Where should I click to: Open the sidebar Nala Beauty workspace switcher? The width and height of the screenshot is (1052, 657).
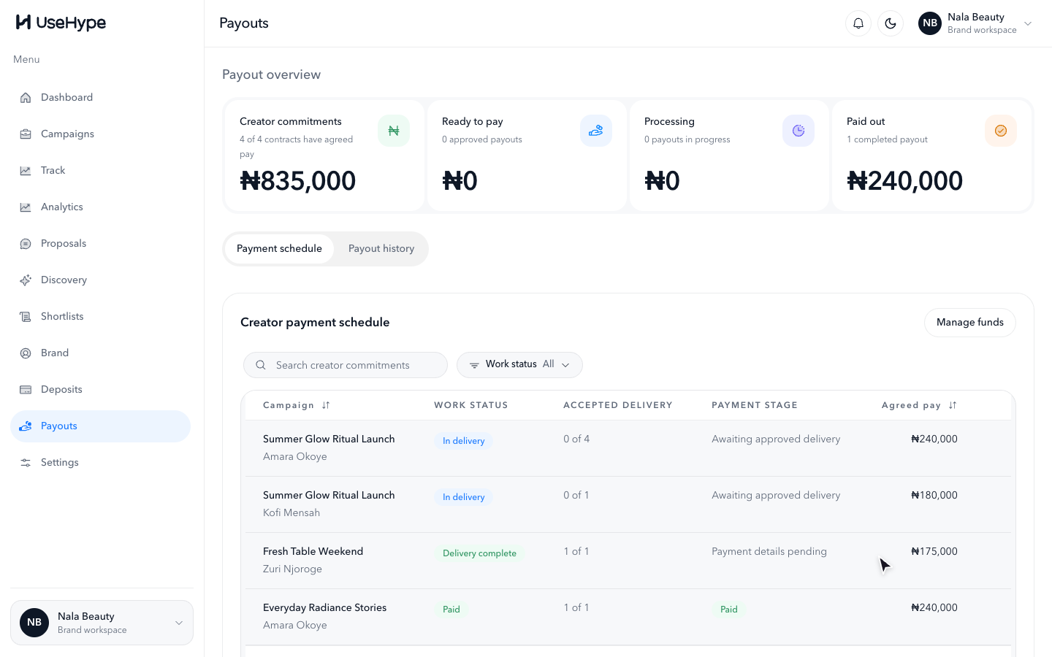tap(102, 623)
